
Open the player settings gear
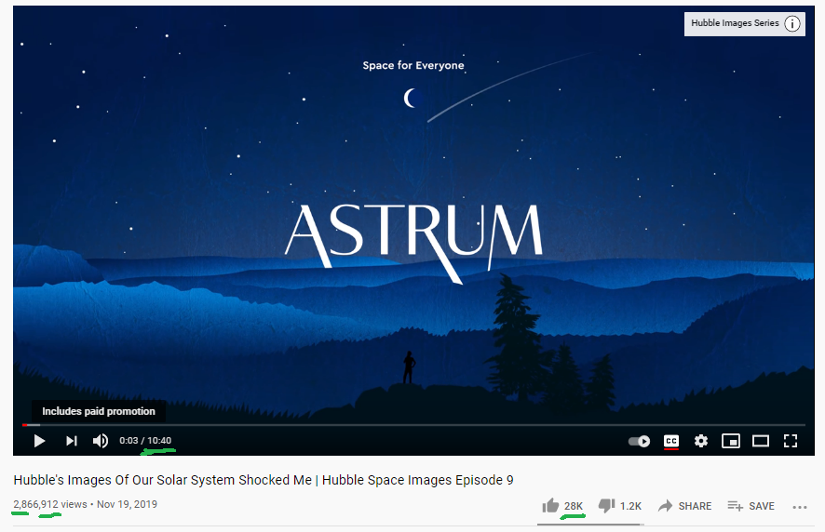click(x=701, y=441)
